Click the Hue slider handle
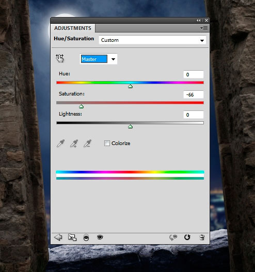 (130, 86)
